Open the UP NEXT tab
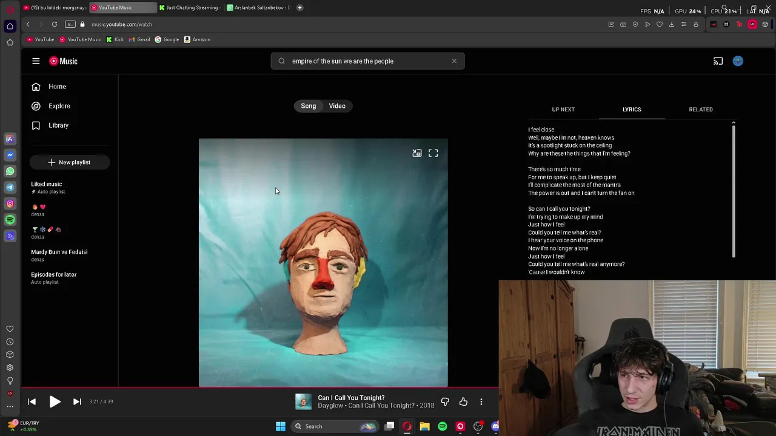 pos(563,110)
